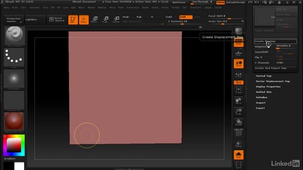Toggle Xyz rotation mode

(x=239, y=83)
